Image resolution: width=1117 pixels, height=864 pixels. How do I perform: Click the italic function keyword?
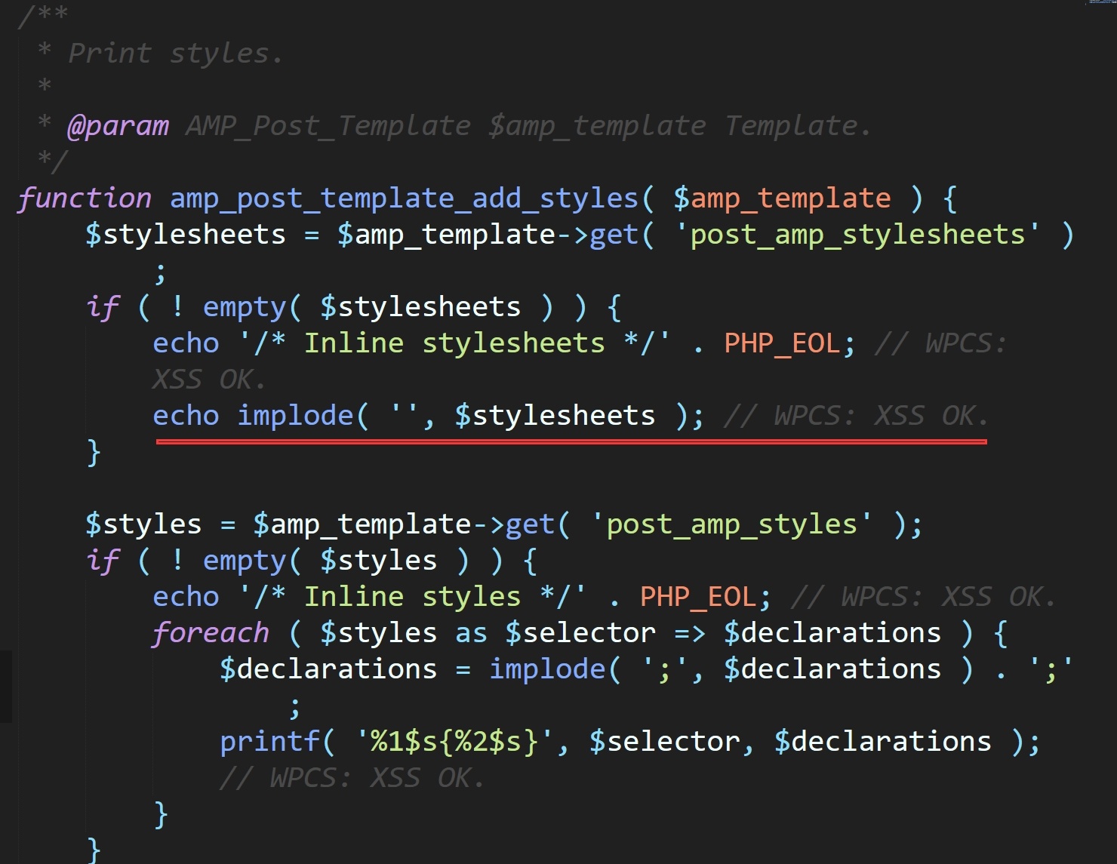pos(85,198)
